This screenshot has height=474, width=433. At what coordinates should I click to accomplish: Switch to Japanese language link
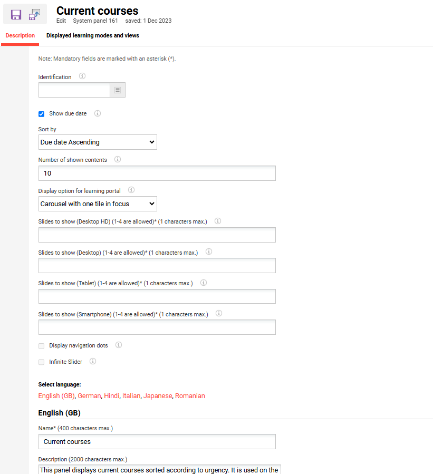coord(158,396)
